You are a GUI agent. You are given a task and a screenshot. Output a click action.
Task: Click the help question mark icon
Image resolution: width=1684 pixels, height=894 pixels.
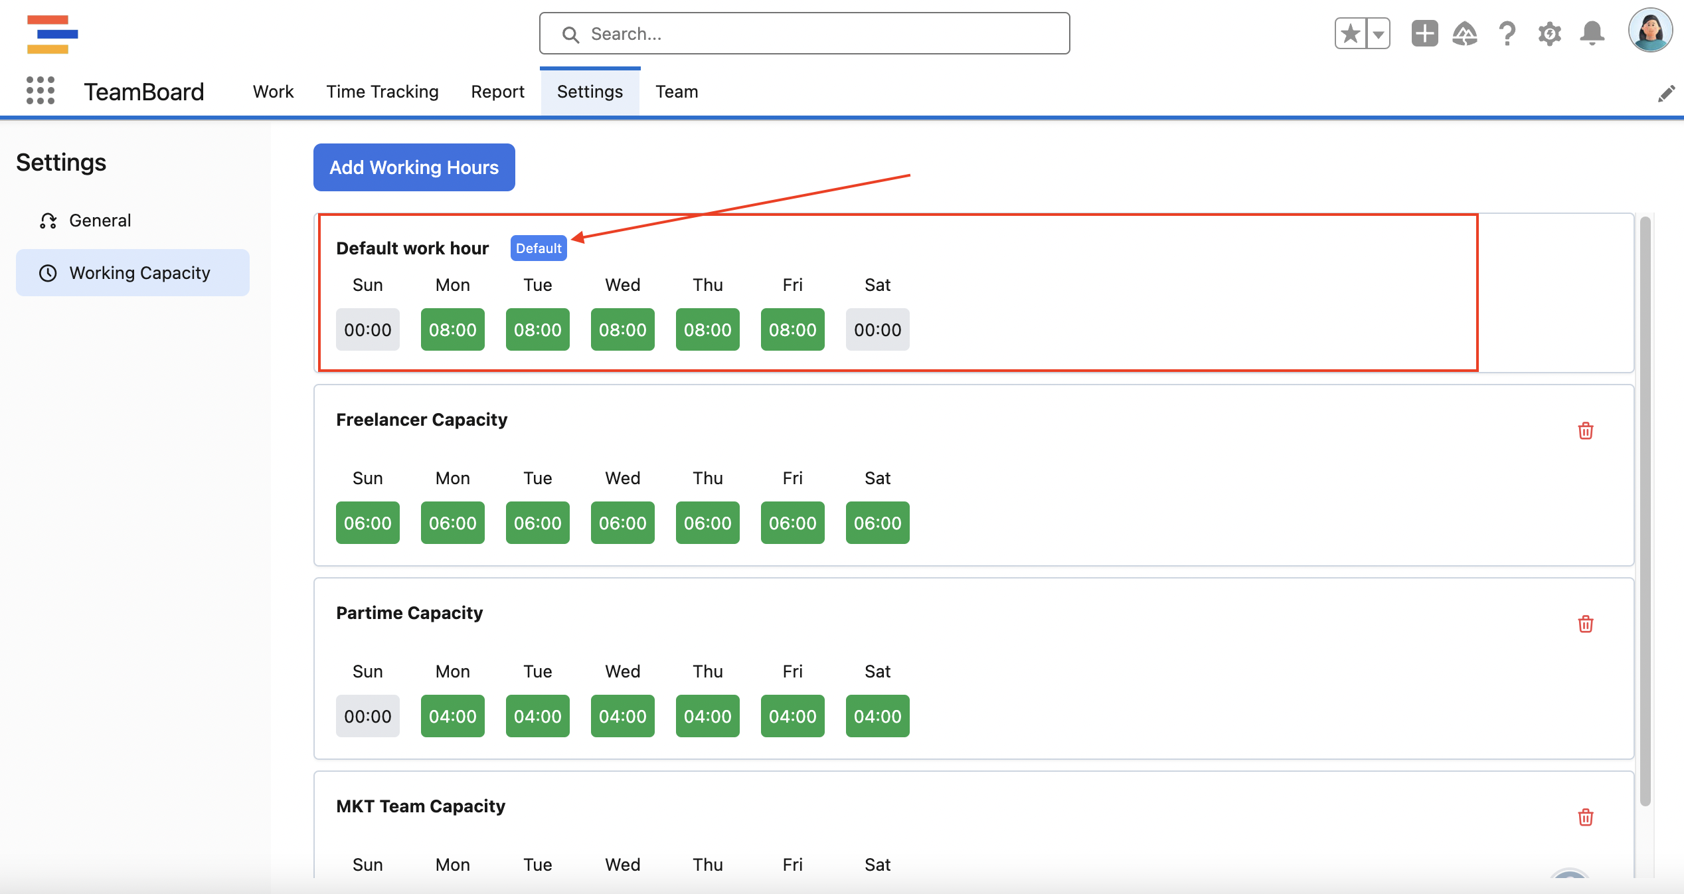1507,33
